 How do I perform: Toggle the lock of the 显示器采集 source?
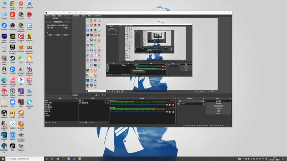click(x=108, y=103)
